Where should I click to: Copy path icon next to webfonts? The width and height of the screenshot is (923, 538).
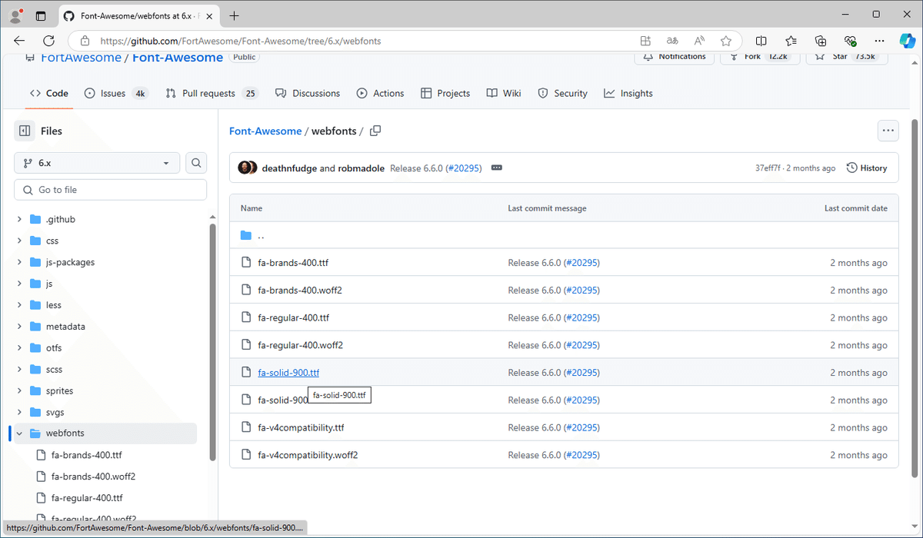(375, 131)
